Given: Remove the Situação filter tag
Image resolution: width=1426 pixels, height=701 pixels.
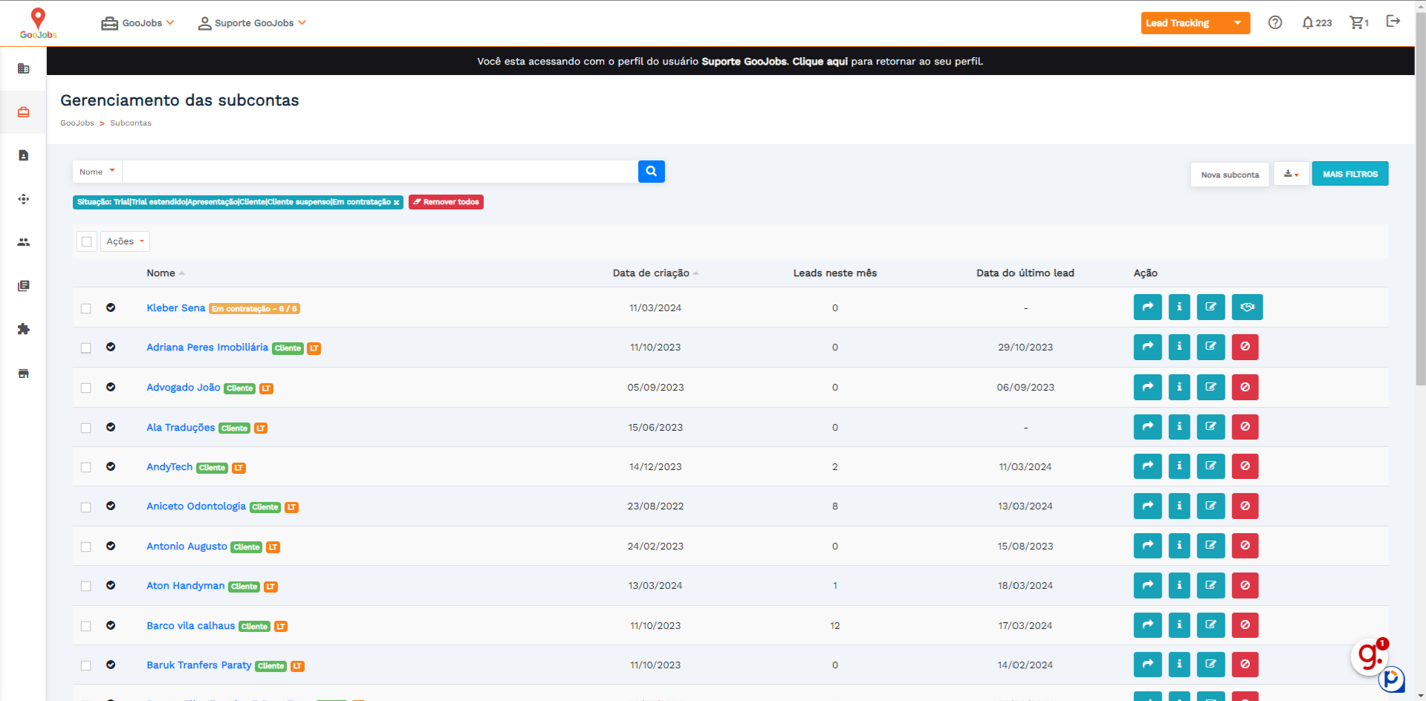Looking at the screenshot, I should click(x=397, y=202).
